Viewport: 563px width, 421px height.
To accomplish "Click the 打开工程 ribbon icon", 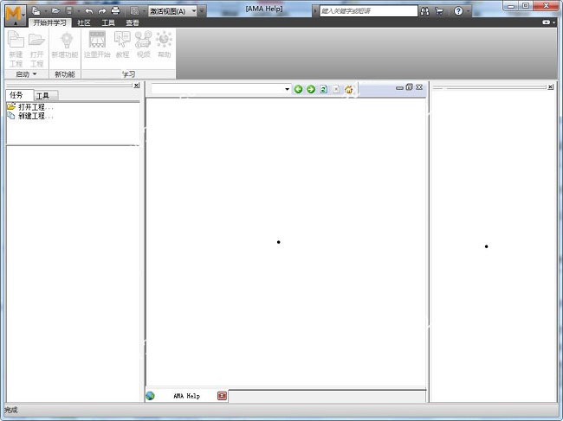I will (37, 46).
